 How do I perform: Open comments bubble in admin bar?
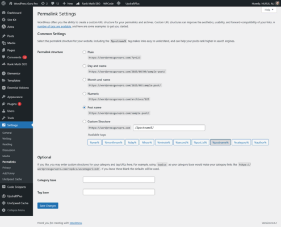point(55,3)
